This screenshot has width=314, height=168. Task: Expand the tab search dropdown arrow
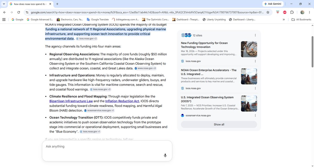coord(4,4)
